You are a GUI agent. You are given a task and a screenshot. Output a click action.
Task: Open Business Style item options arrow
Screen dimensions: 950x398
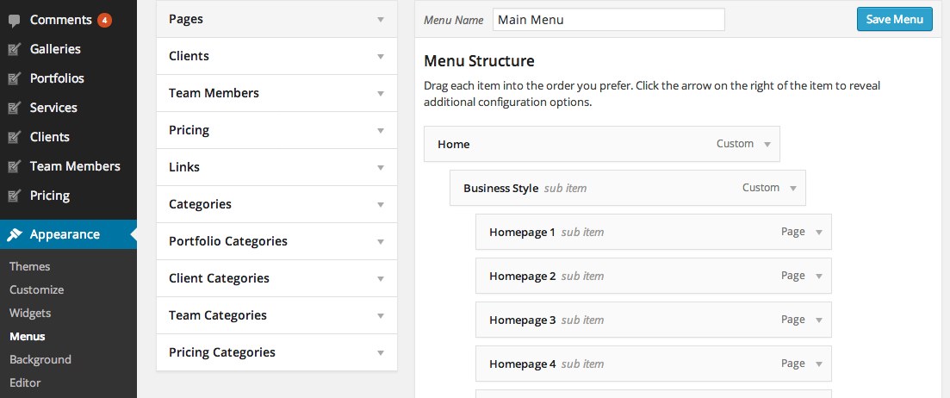pos(792,188)
